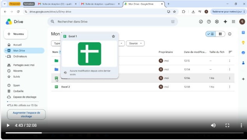Click the video progress bar

[x=124, y=133]
